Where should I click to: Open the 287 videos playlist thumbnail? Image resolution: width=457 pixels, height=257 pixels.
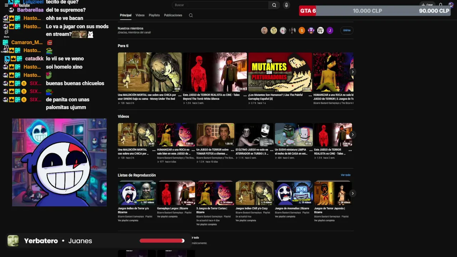tap(137, 193)
